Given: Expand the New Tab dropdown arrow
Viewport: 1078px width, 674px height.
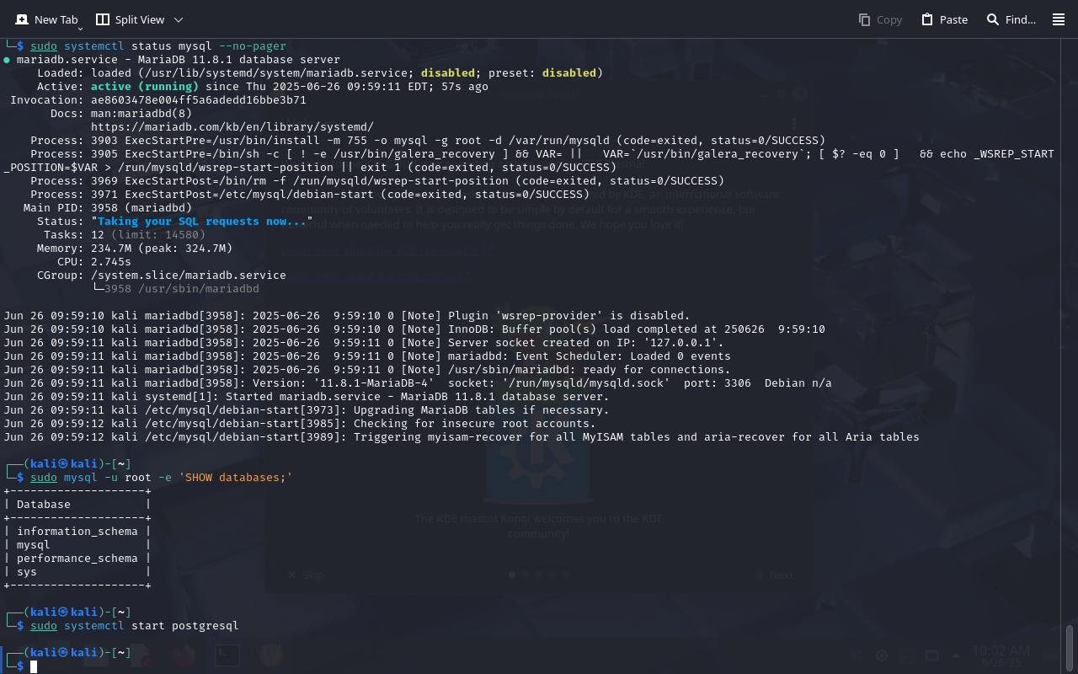Looking at the screenshot, I should click(x=80, y=29).
